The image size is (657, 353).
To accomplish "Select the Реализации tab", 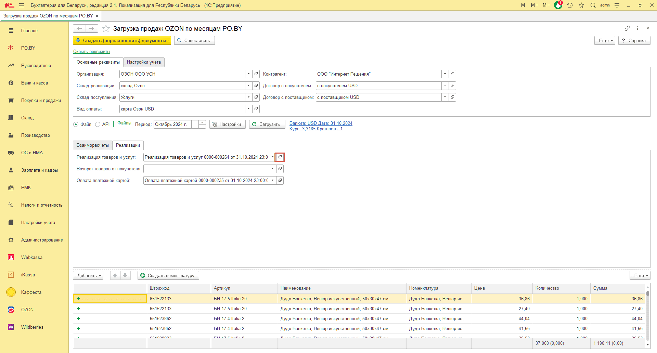I will (128, 145).
